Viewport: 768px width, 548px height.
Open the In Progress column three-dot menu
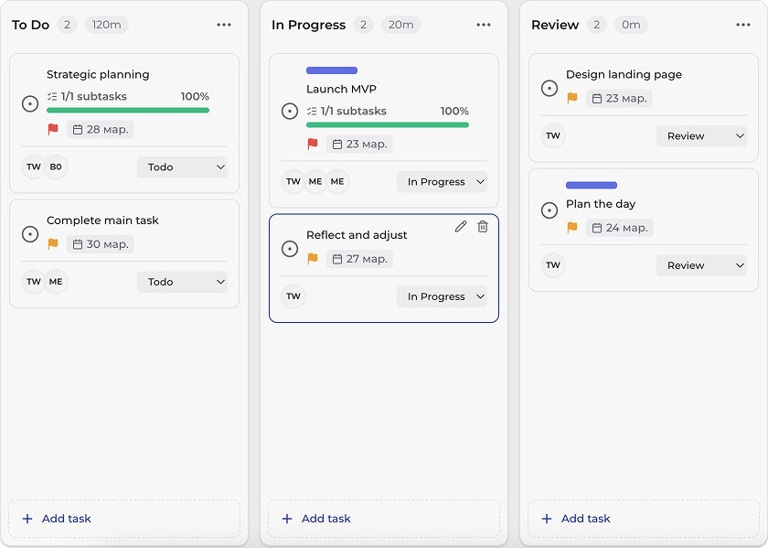click(484, 25)
